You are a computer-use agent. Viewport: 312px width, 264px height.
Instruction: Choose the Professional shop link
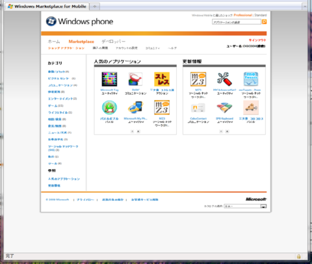243,15
